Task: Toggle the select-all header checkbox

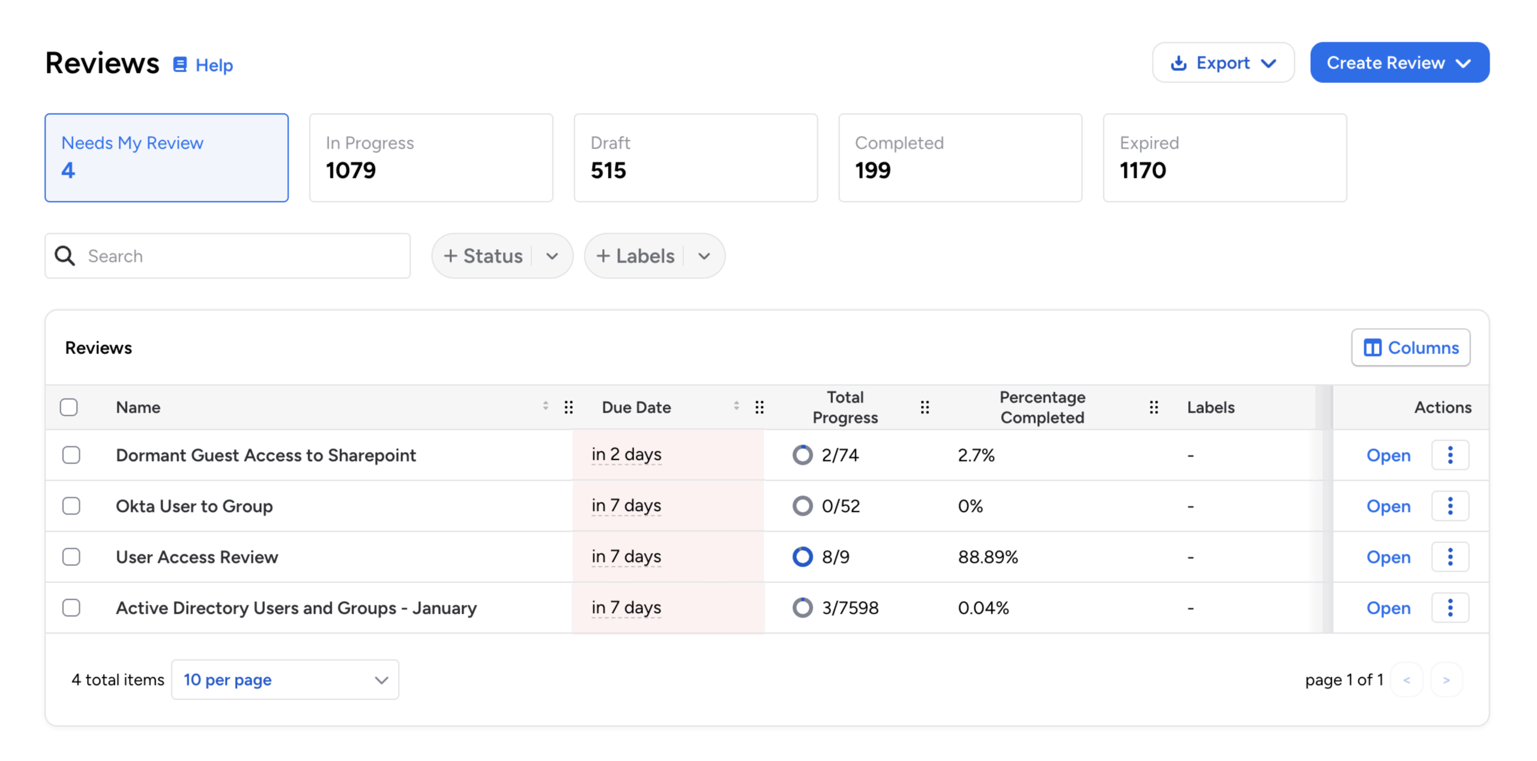Action: coord(69,407)
